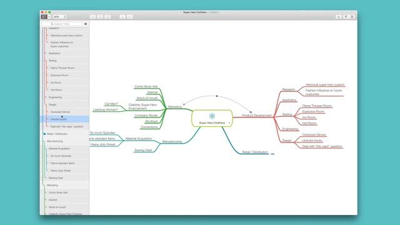The height and width of the screenshot is (225, 400).
Task: Select the Engineering row in the outline
Action: (65, 97)
